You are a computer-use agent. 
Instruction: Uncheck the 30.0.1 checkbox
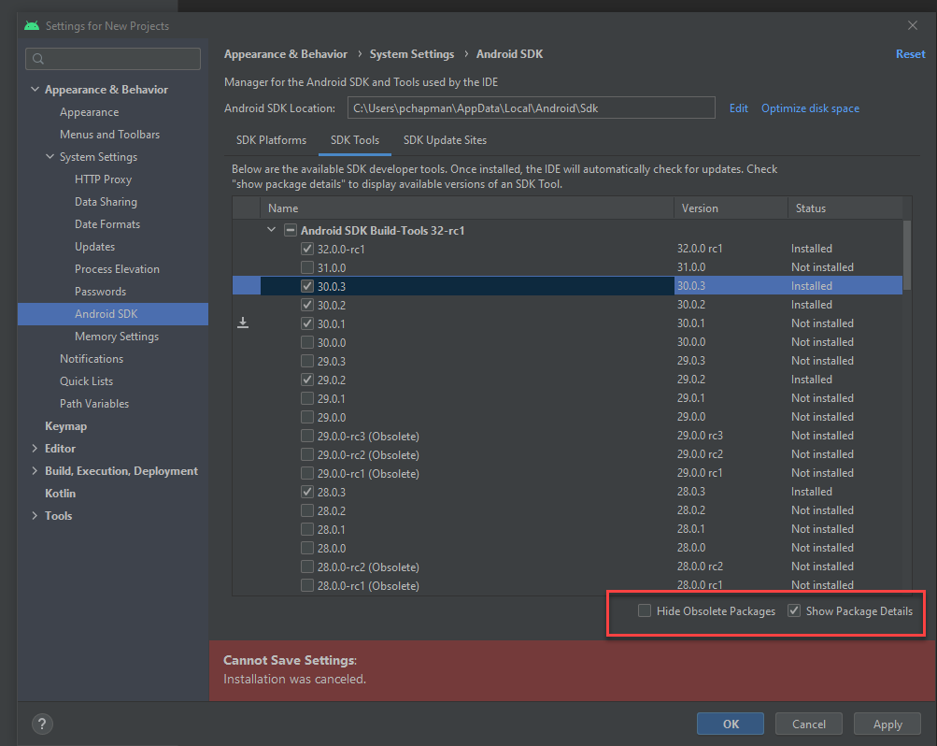coord(307,323)
